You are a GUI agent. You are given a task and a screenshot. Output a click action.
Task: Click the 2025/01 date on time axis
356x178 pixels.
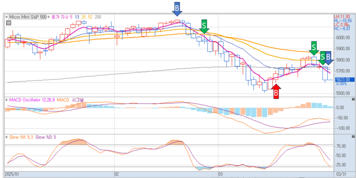coord(12,174)
